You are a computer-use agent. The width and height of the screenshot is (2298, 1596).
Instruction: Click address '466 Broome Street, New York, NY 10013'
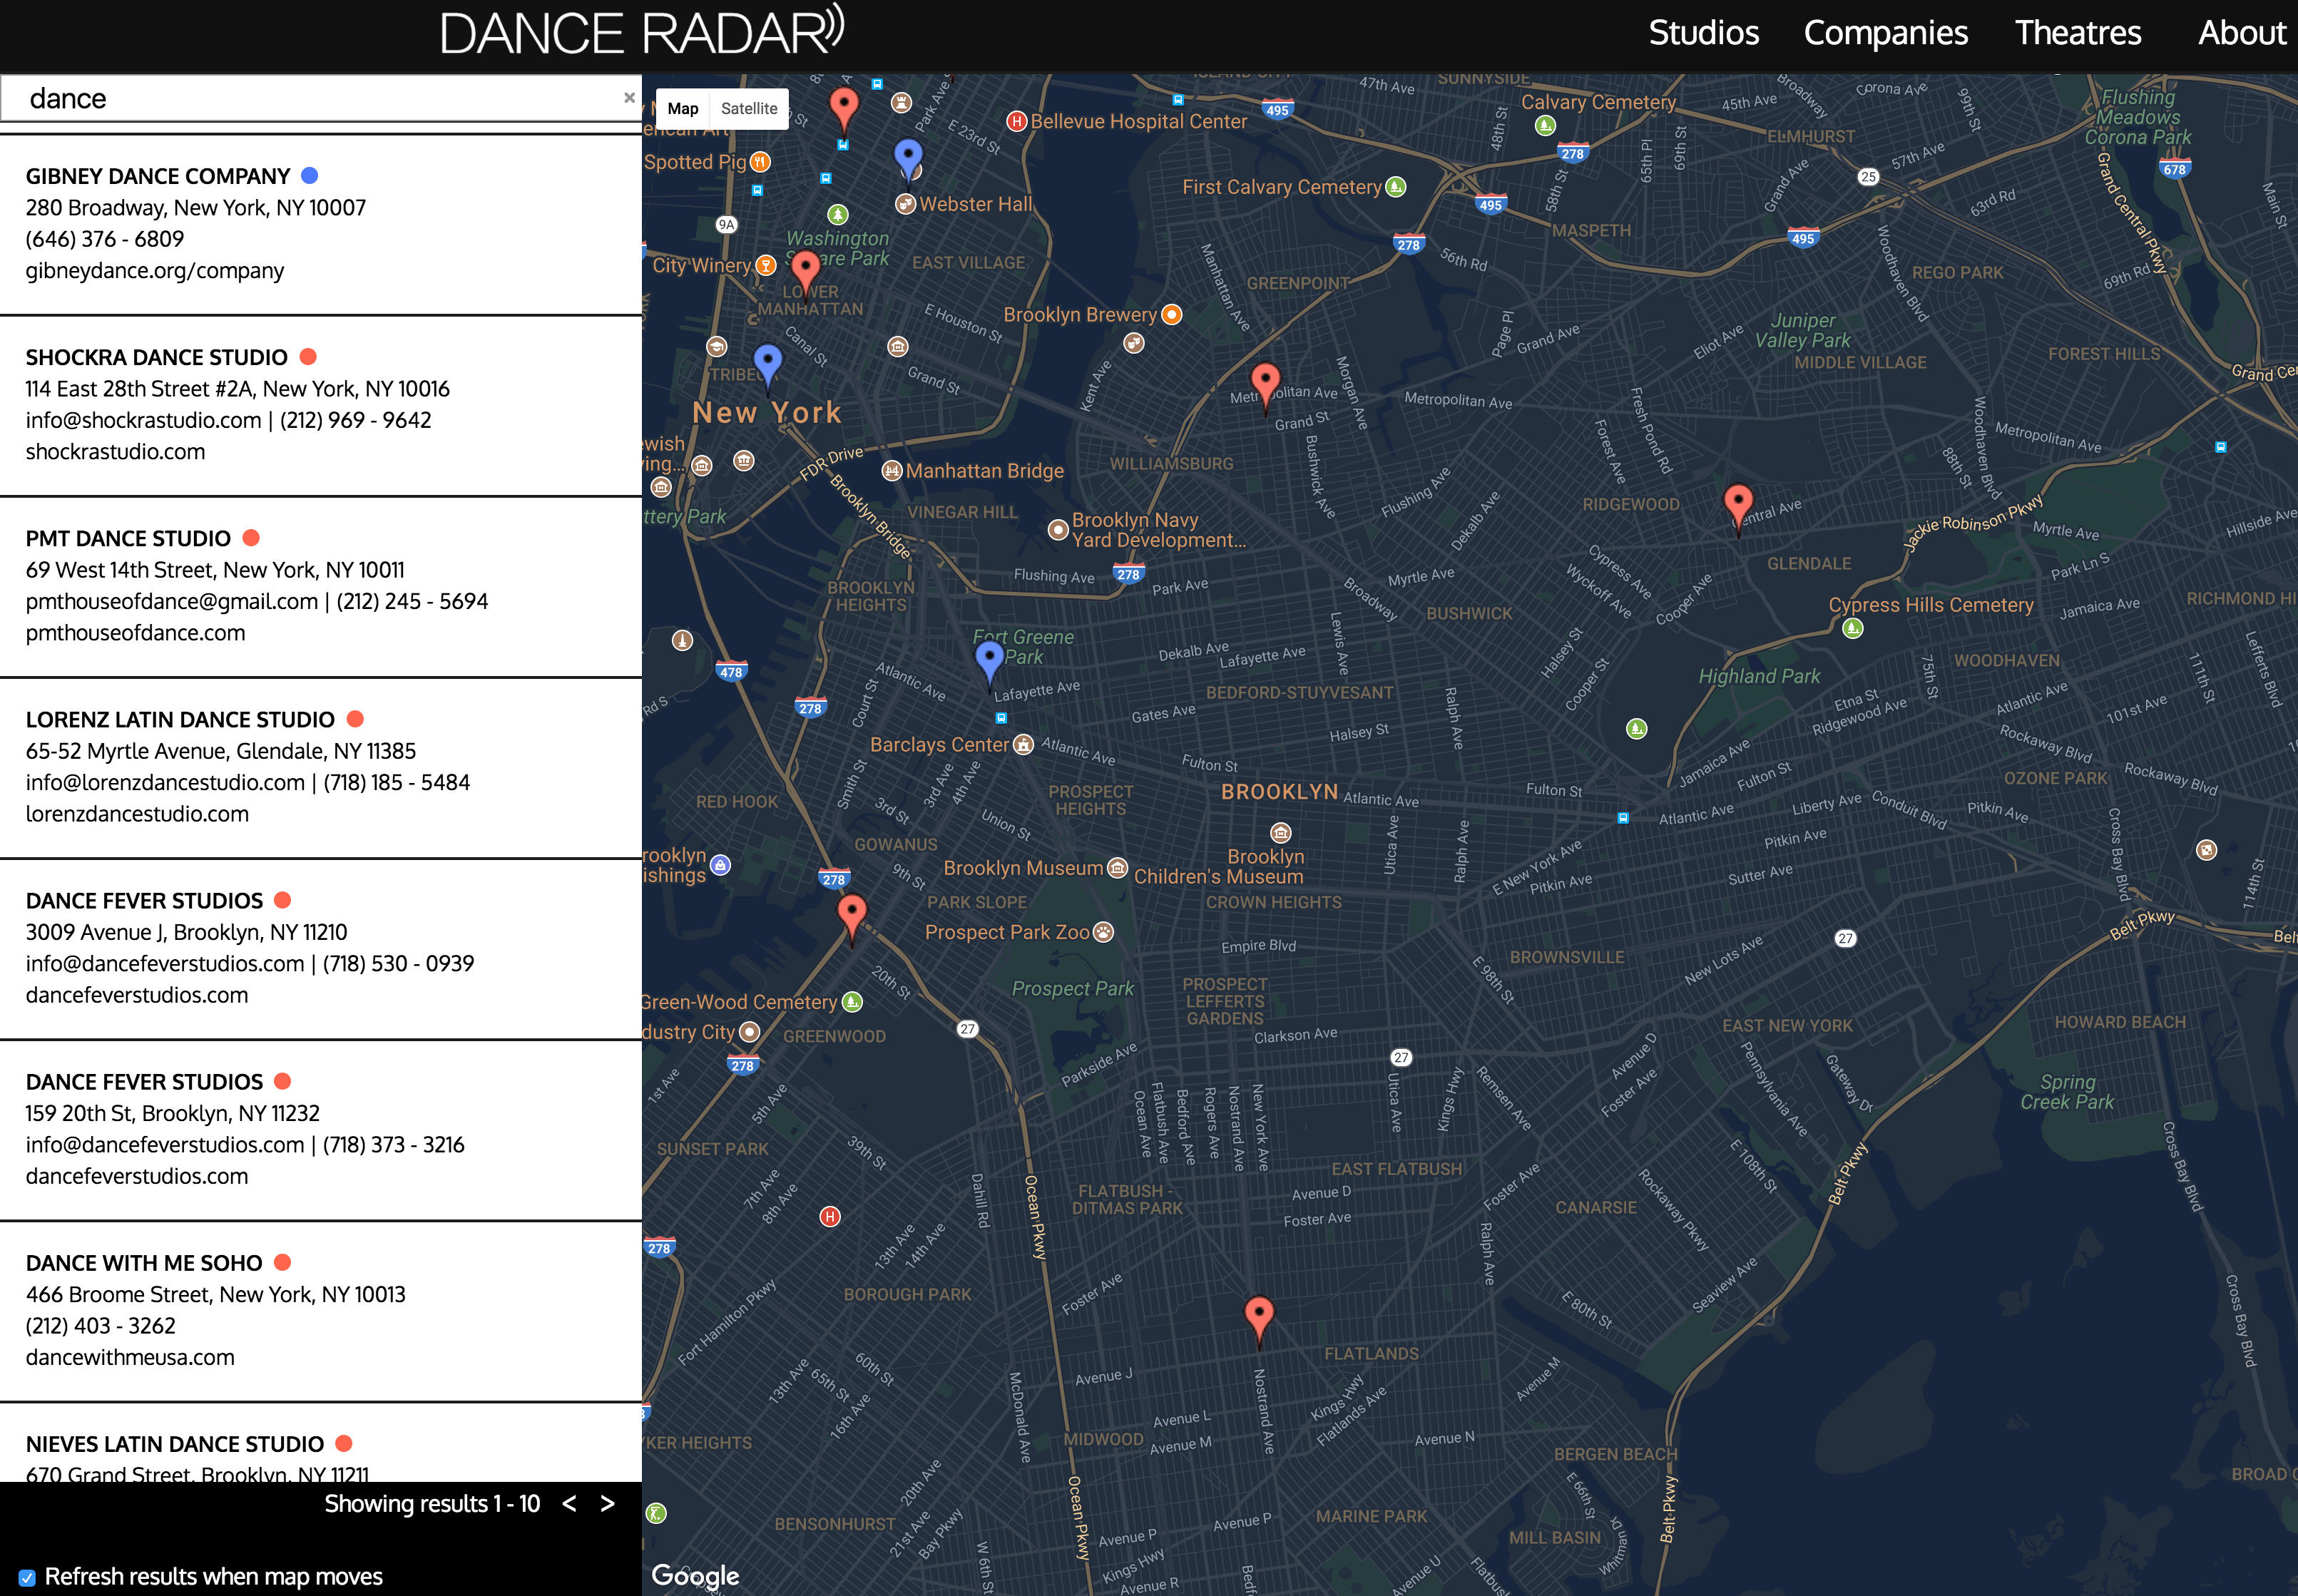tap(216, 1295)
